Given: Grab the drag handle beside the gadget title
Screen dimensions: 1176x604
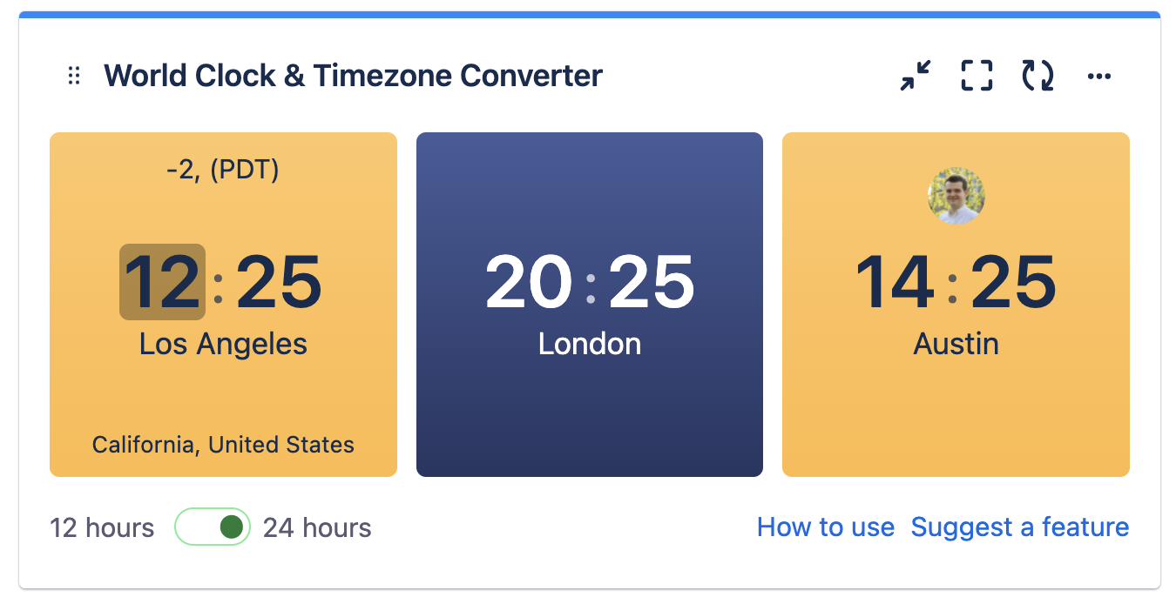Looking at the screenshot, I should (x=74, y=76).
